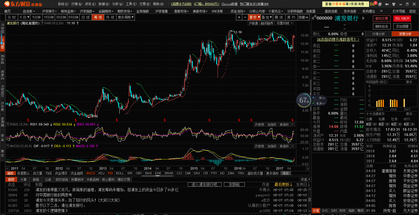Open the 研究报告 tab
419x215 pixels.
click(x=62, y=180)
